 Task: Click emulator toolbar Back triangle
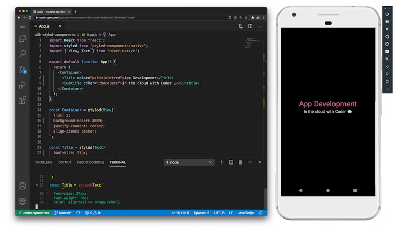387,66
